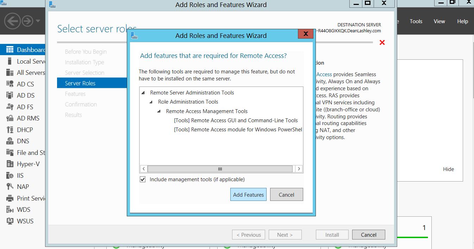The image size is (474, 249).
Task: Click the DHCP icon in sidebar
Action: tap(10, 130)
